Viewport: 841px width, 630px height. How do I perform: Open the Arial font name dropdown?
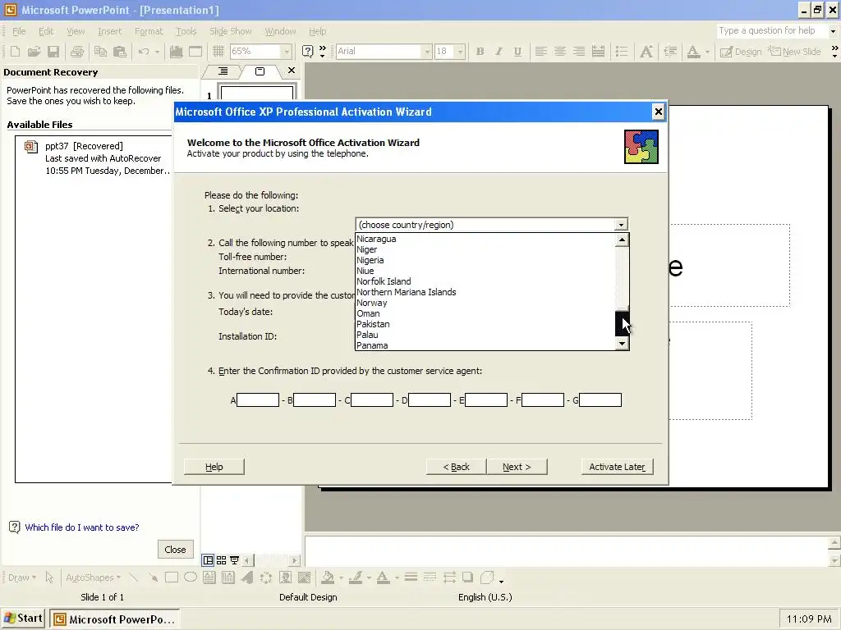[x=427, y=52]
